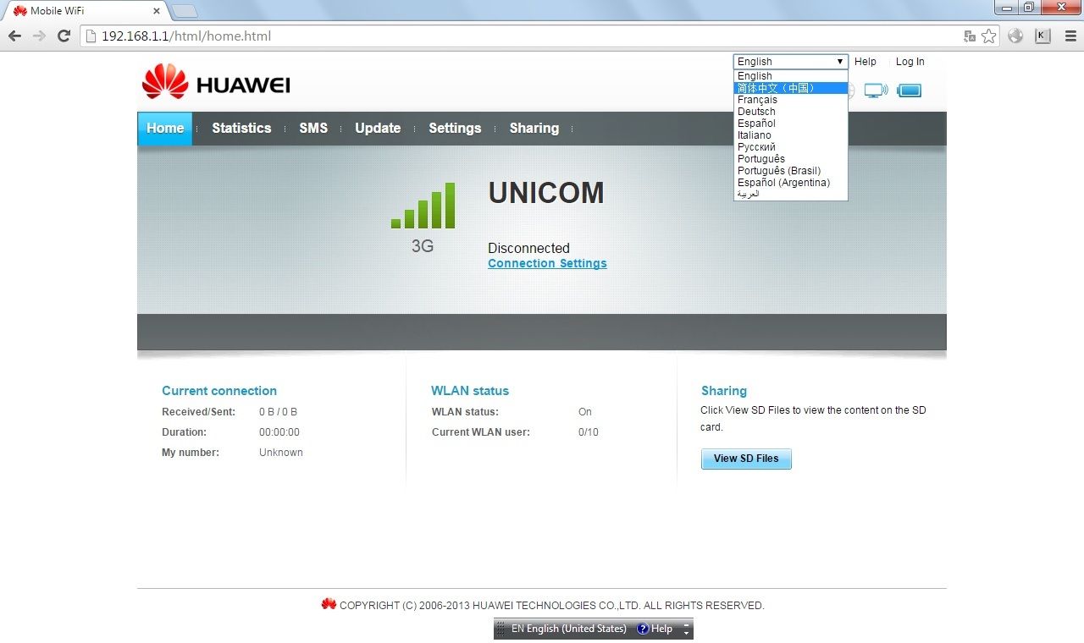Image resolution: width=1084 pixels, height=643 pixels.
Task: Select Español in the language list
Action: pos(791,124)
